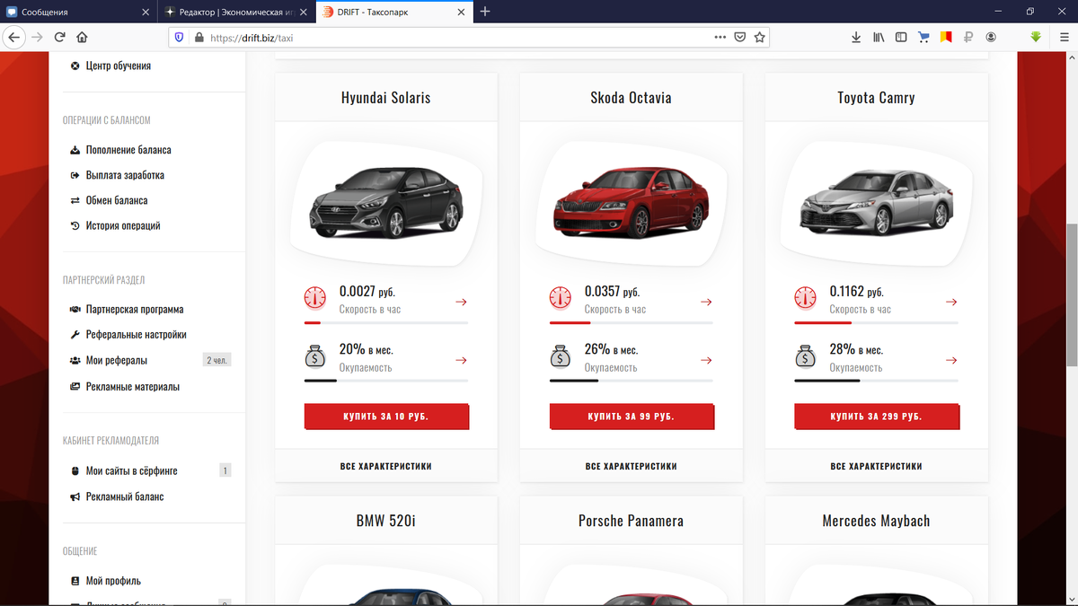Click the Toyota Camry speed progress bar

point(877,322)
